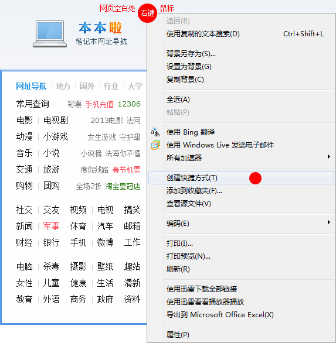The height and width of the screenshot is (343, 336).
Task: Open 属性(P) from the context menu
Action: click(x=241, y=334)
